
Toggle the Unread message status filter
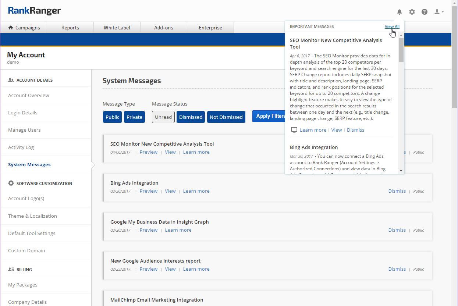pos(163,117)
